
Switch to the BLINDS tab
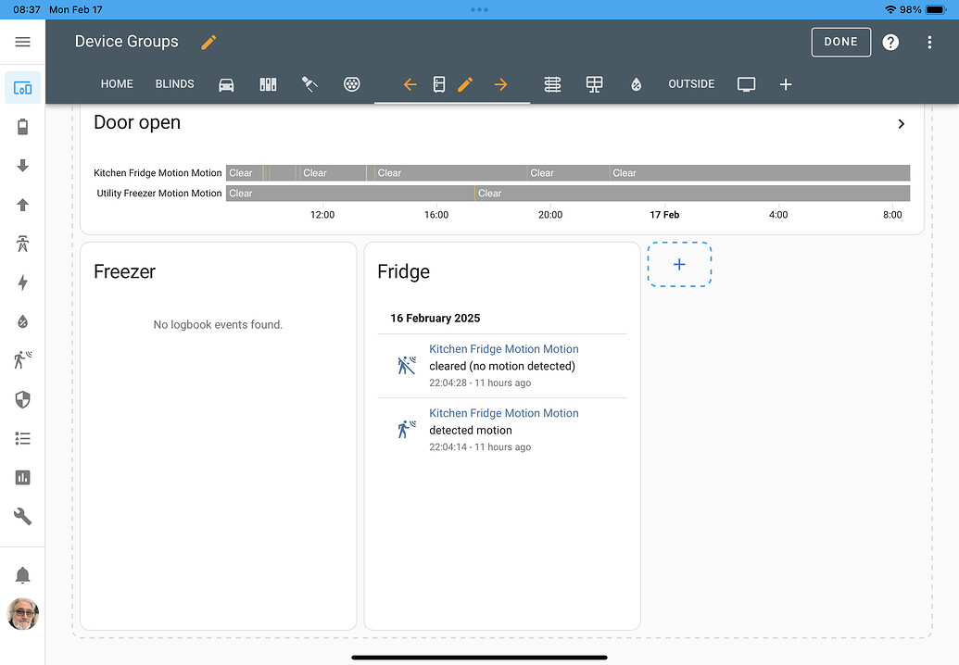coord(174,83)
